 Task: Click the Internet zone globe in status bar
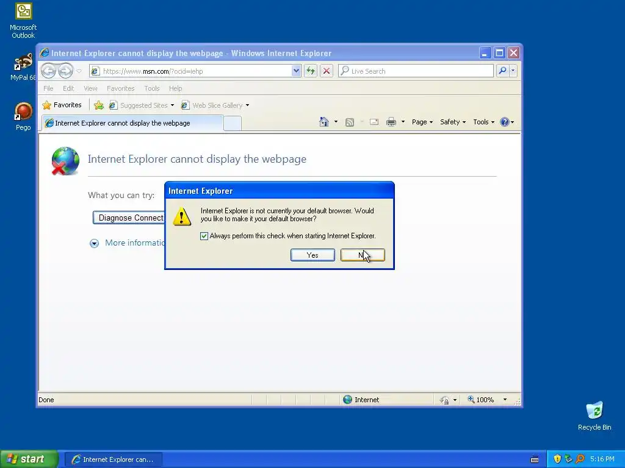pyautogui.click(x=347, y=400)
